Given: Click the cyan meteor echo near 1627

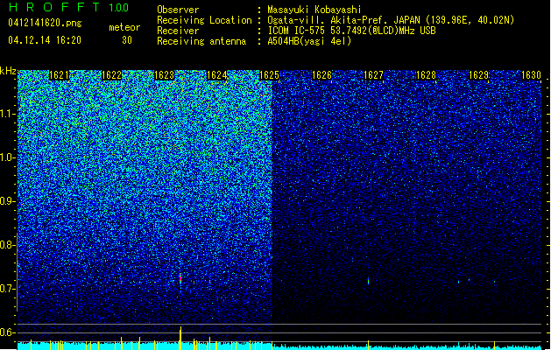Looking at the screenshot, I should (368, 281).
